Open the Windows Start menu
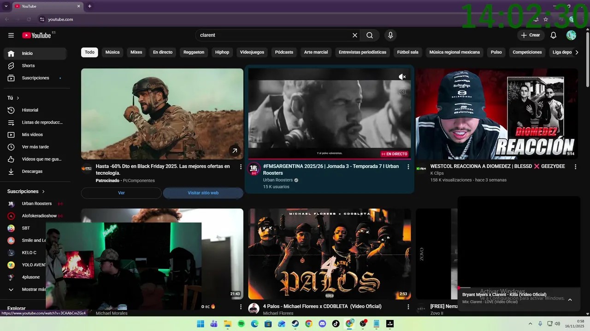 click(201, 324)
